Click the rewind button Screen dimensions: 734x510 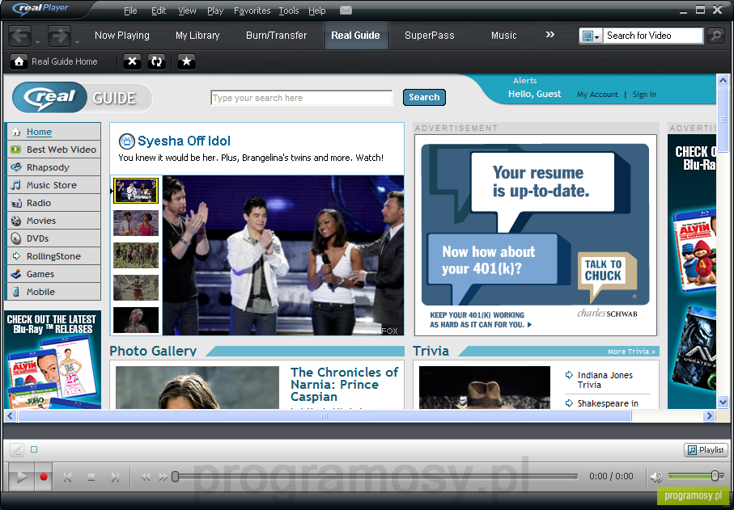pos(146,478)
